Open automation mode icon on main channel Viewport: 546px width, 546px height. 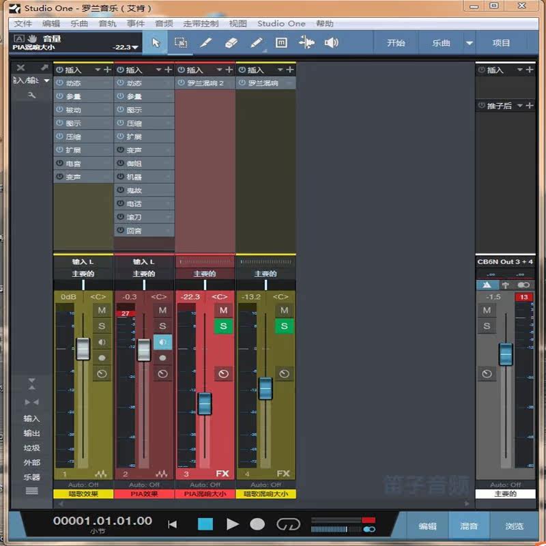pos(487,374)
